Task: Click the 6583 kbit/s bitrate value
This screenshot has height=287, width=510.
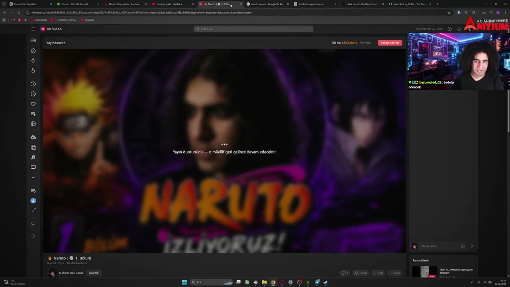Action: (349, 43)
